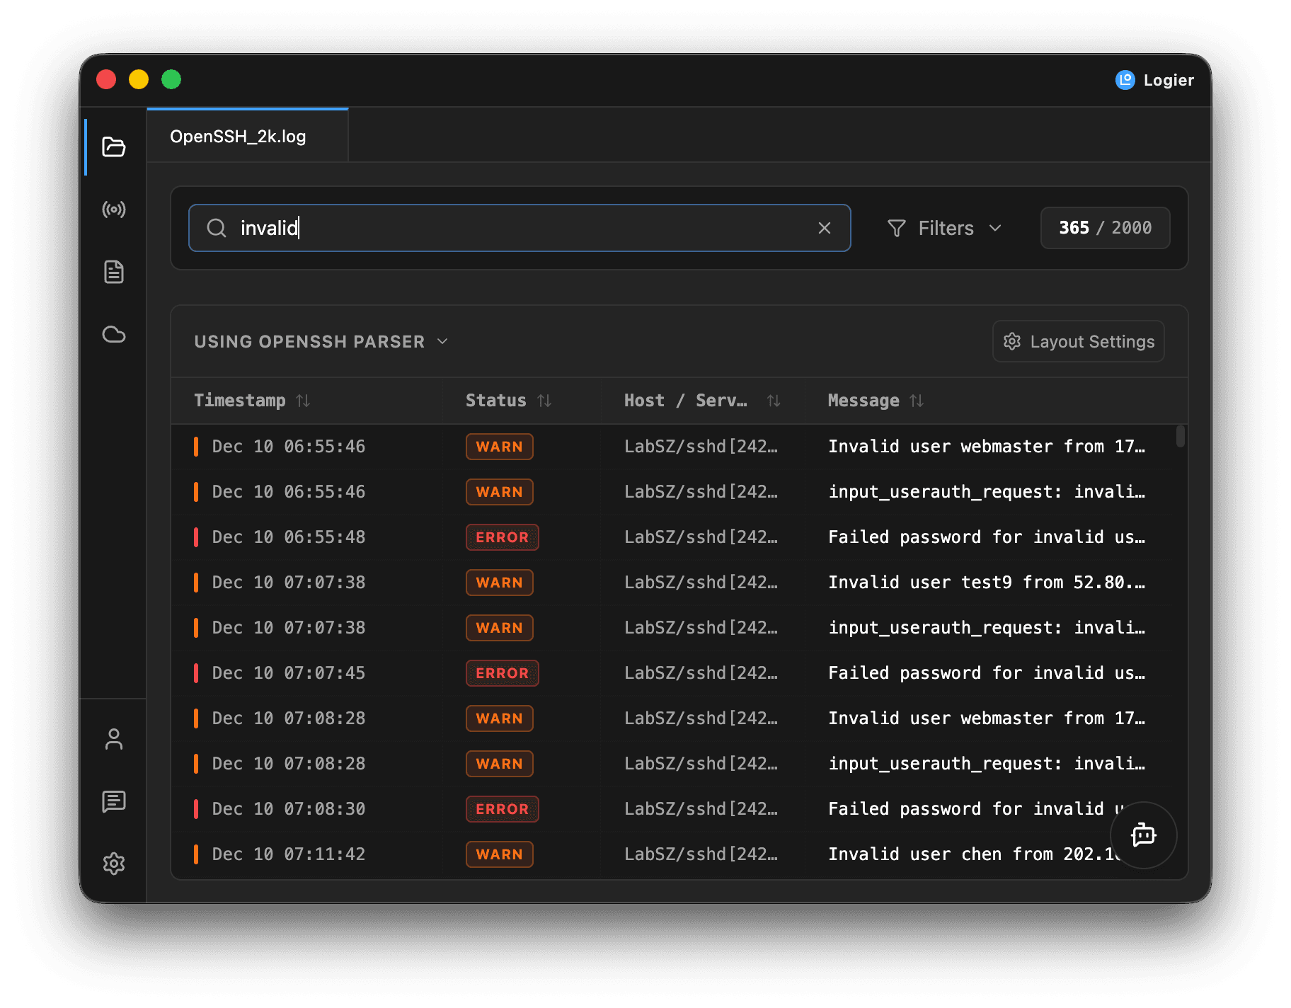This screenshot has width=1291, height=1008.
Task: Click the 365 / 2000 results counter
Action: (1105, 228)
